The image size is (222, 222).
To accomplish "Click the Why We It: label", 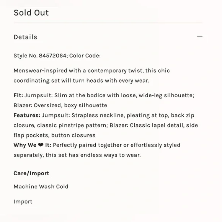I will (32, 145).
